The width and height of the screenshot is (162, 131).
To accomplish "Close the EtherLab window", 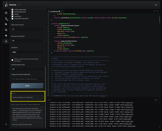I will point(156,5).
